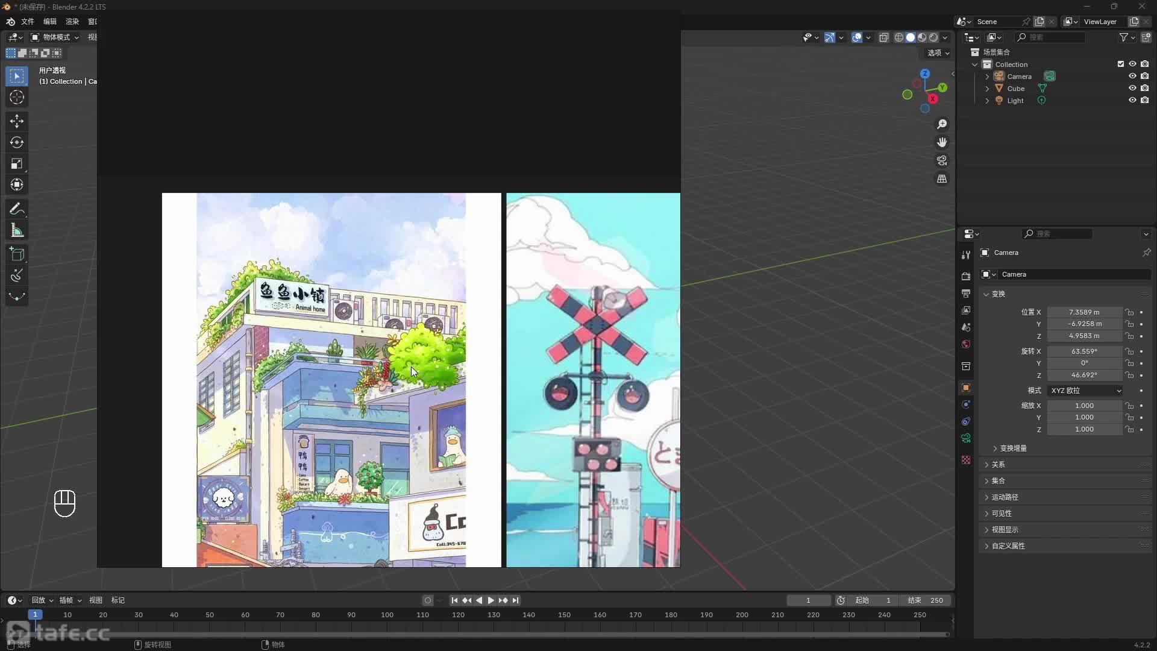Open the timeline 回放 menu
This screenshot has height=651, width=1157.
[x=42, y=600]
